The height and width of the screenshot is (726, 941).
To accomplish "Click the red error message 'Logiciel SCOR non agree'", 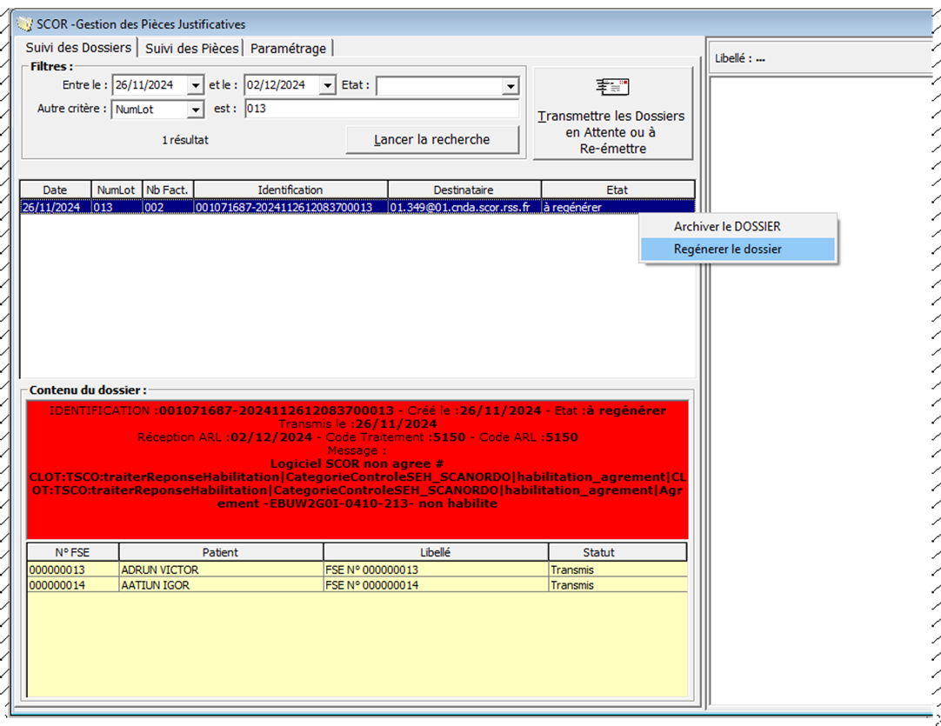I will pyautogui.click(x=356, y=463).
